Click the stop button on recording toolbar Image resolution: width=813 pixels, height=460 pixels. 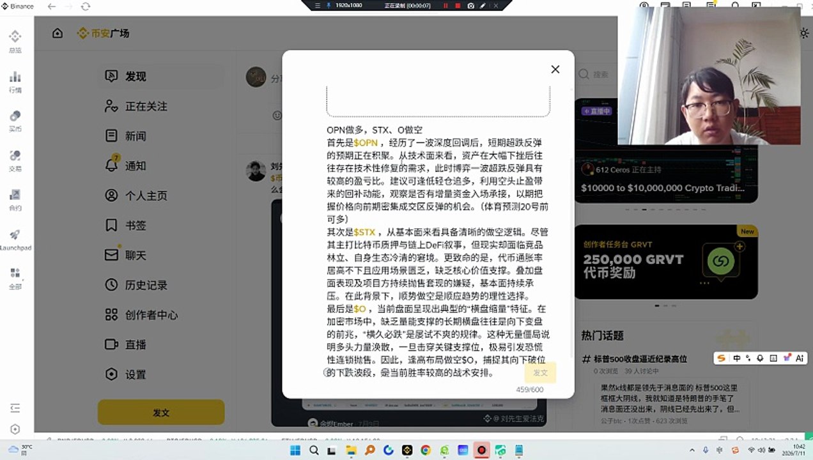(458, 5)
